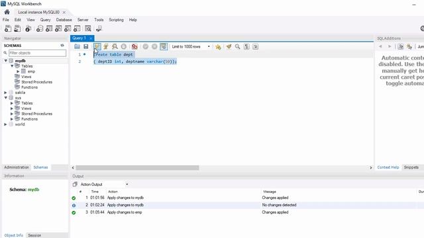Click the stop query execution icon
Screen dimensions: 424x238
pos(124,47)
